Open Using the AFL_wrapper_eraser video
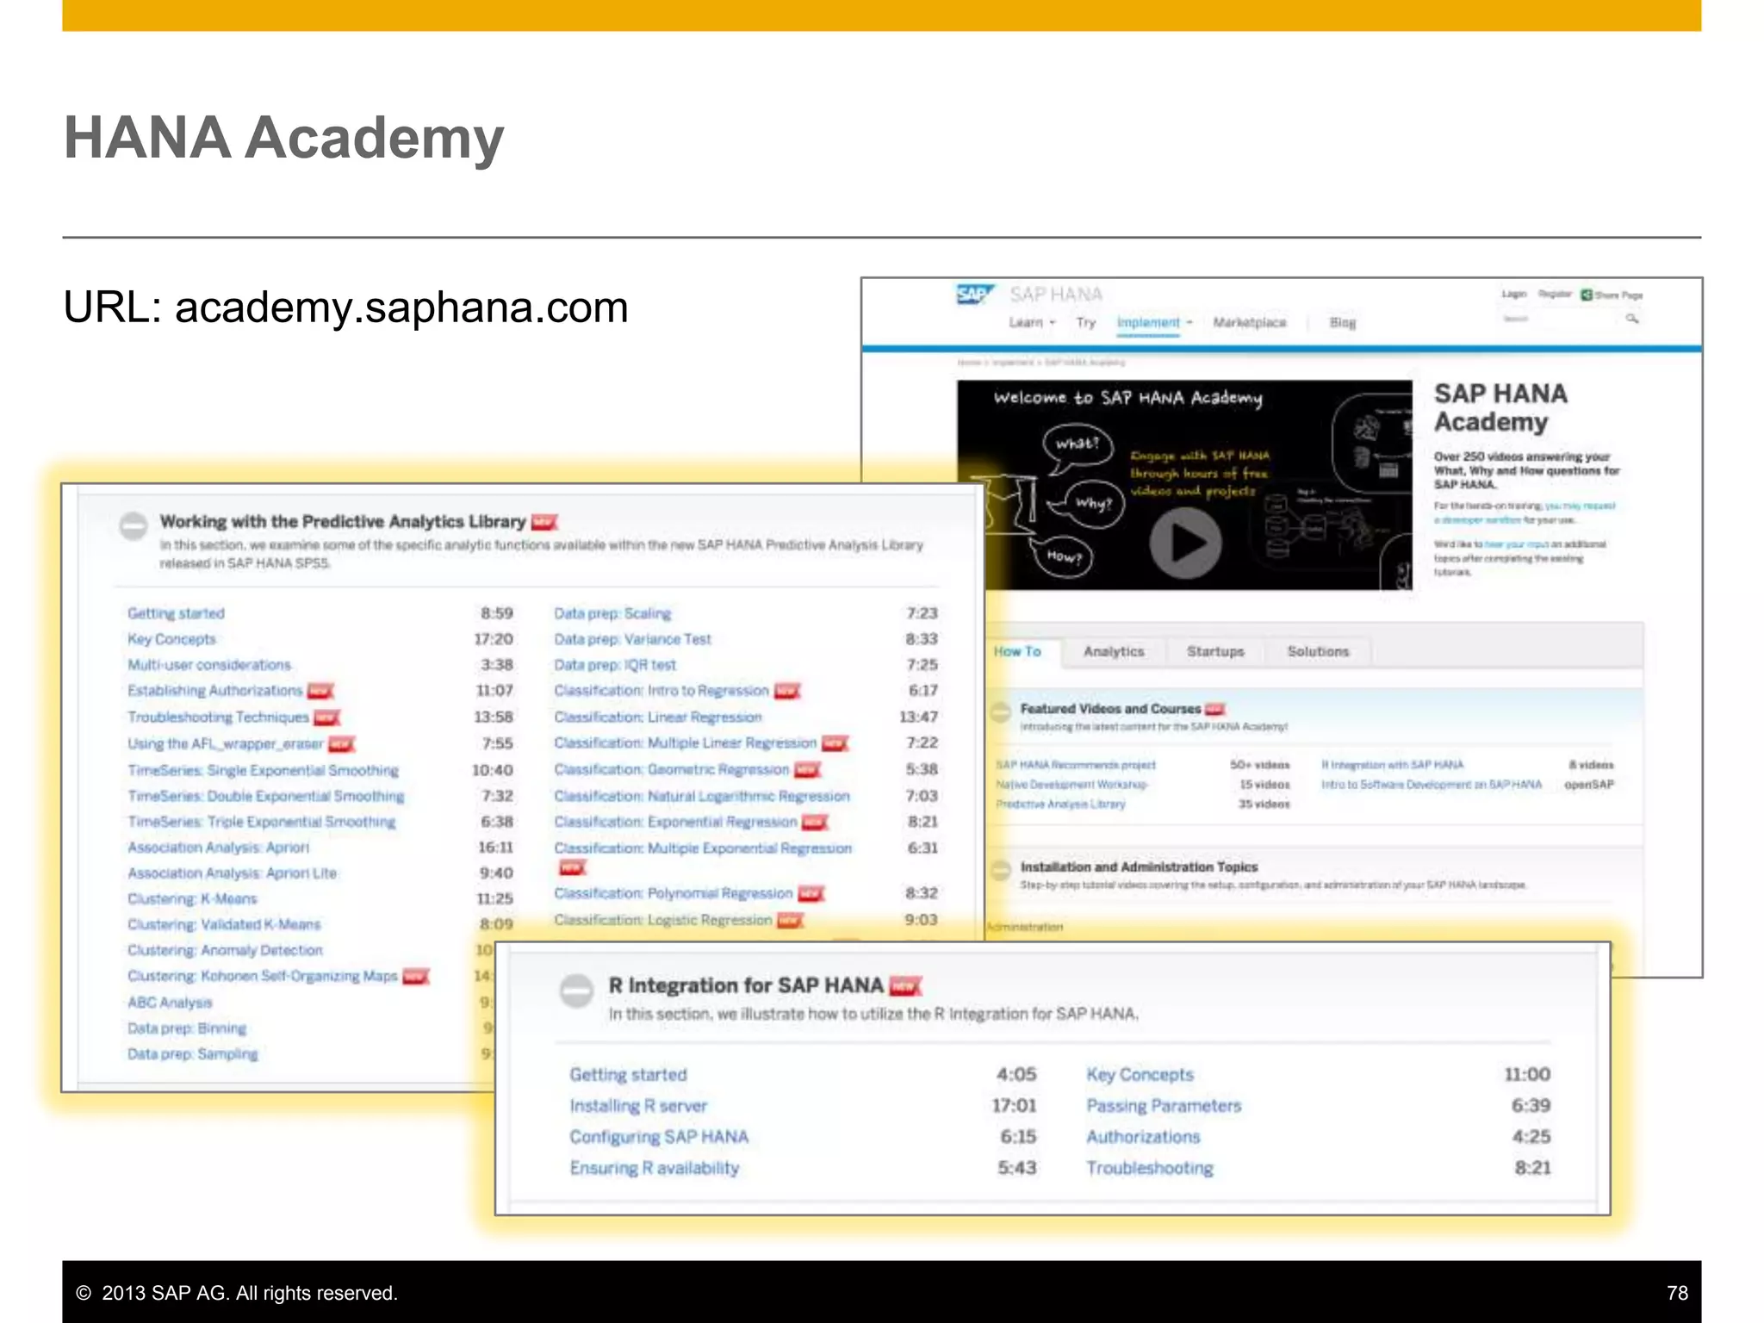 (x=226, y=743)
